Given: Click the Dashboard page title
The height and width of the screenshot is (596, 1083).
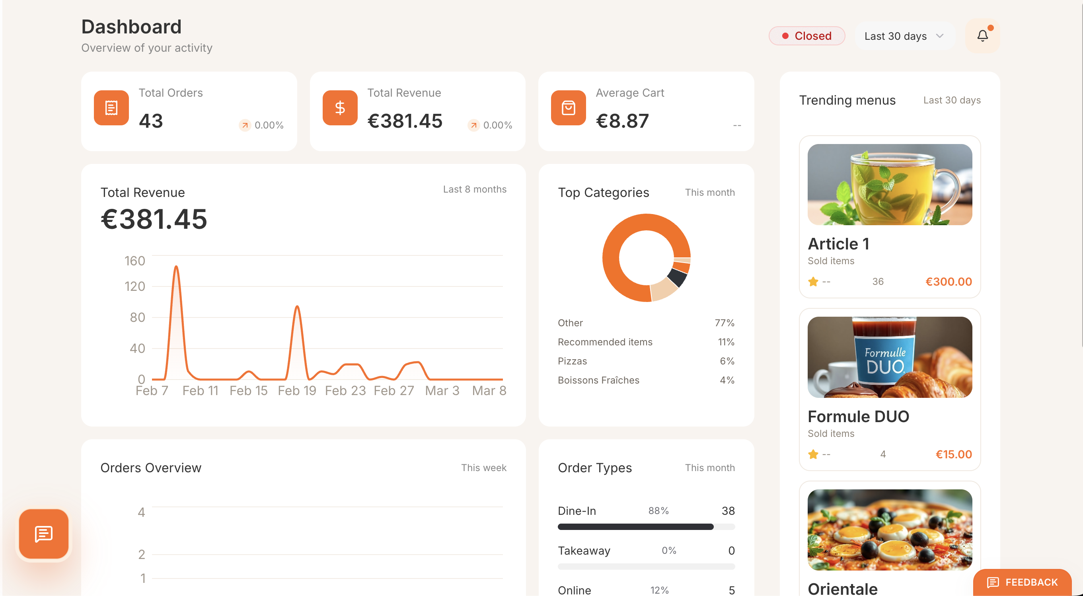Looking at the screenshot, I should [x=131, y=27].
